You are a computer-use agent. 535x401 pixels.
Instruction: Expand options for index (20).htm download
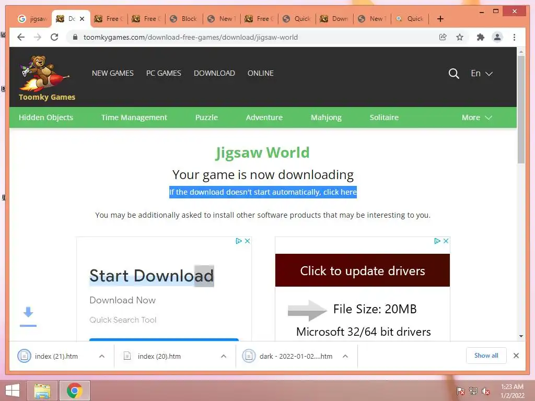click(x=224, y=356)
